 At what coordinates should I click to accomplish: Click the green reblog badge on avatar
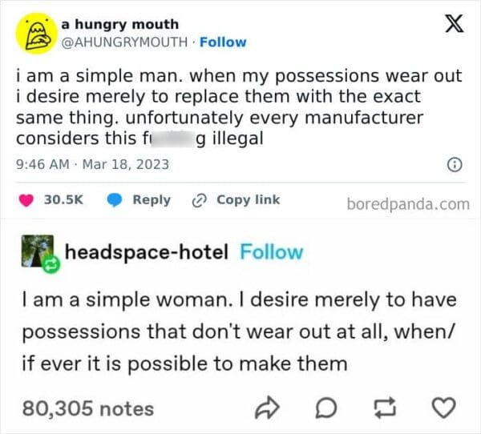(51, 264)
